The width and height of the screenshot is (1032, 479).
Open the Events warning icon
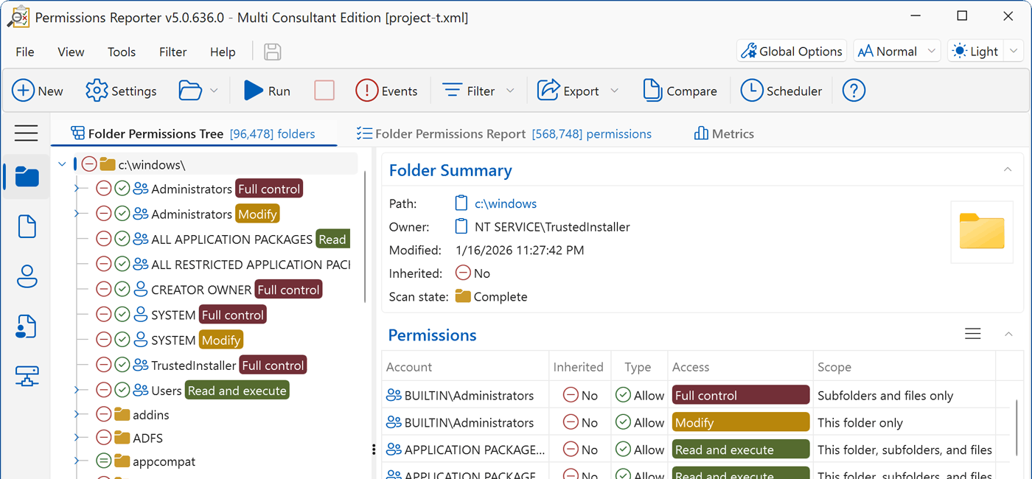pyautogui.click(x=366, y=91)
